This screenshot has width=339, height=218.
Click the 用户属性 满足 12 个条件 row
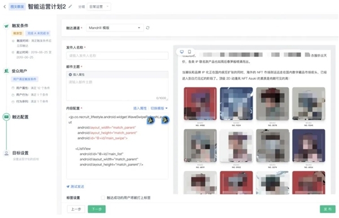tap(33, 88)
